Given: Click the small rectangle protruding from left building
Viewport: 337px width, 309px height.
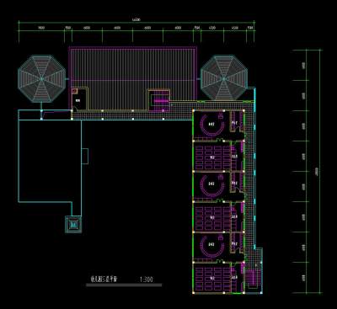Looking at the screenshot, I should point(85,156).
